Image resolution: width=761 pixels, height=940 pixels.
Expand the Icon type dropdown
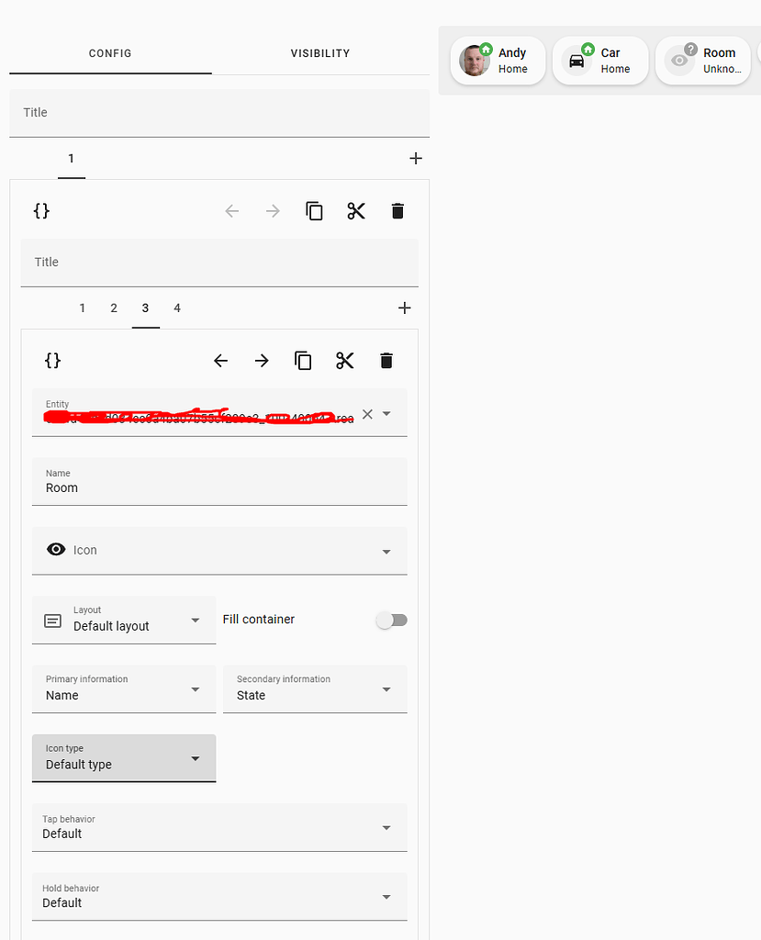(194, 759)
